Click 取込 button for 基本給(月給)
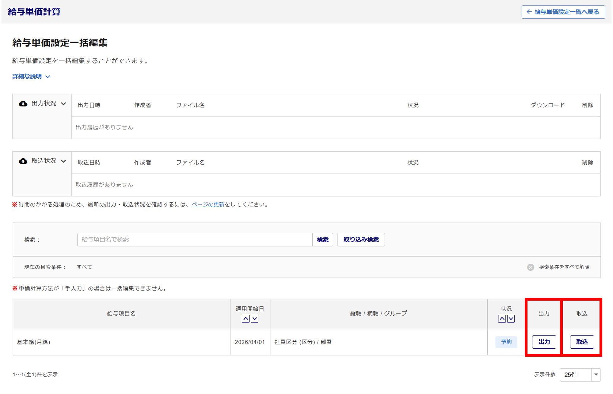Image resolution: width=613 pixels, height=394 pixels. pyautogui.click(x=582, y=342)
